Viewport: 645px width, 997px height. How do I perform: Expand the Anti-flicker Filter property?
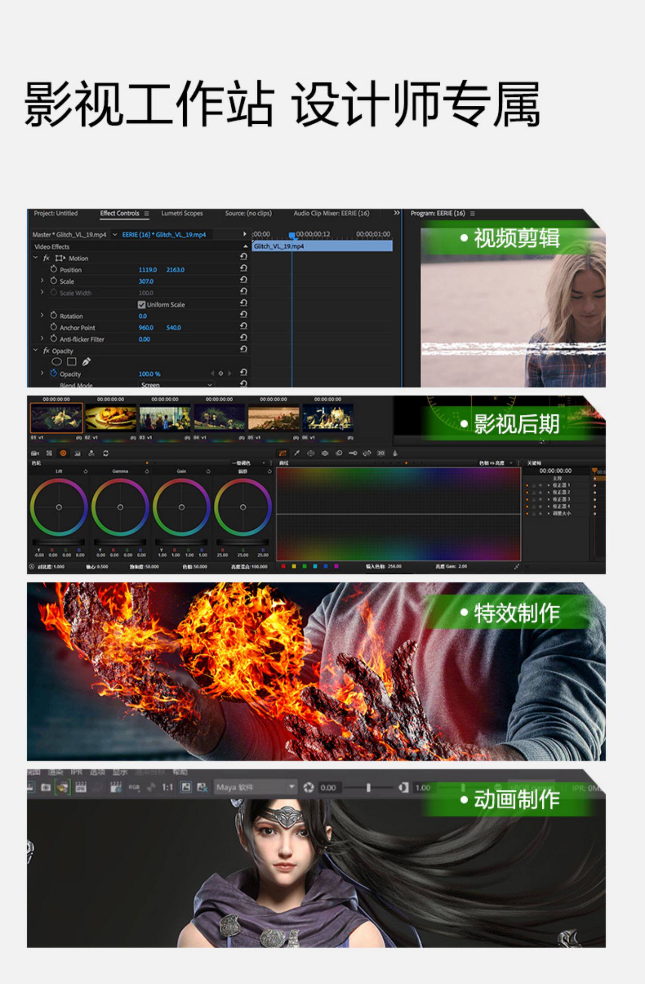coord(42,338)
